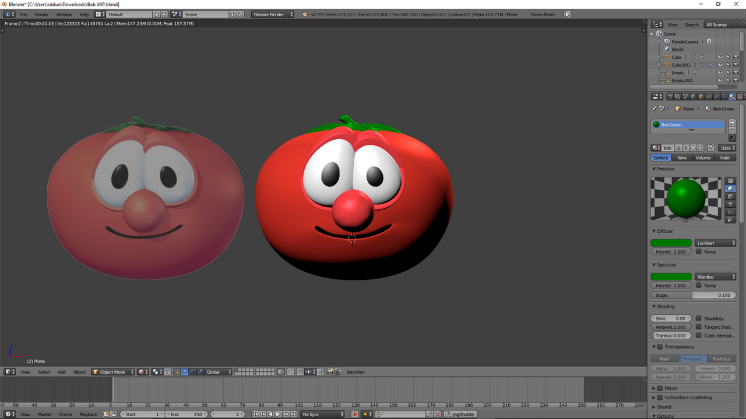746x419 pixels.
Task: Toggle pin icon in material context breadcrumb
Action: [x=654, y=109]
